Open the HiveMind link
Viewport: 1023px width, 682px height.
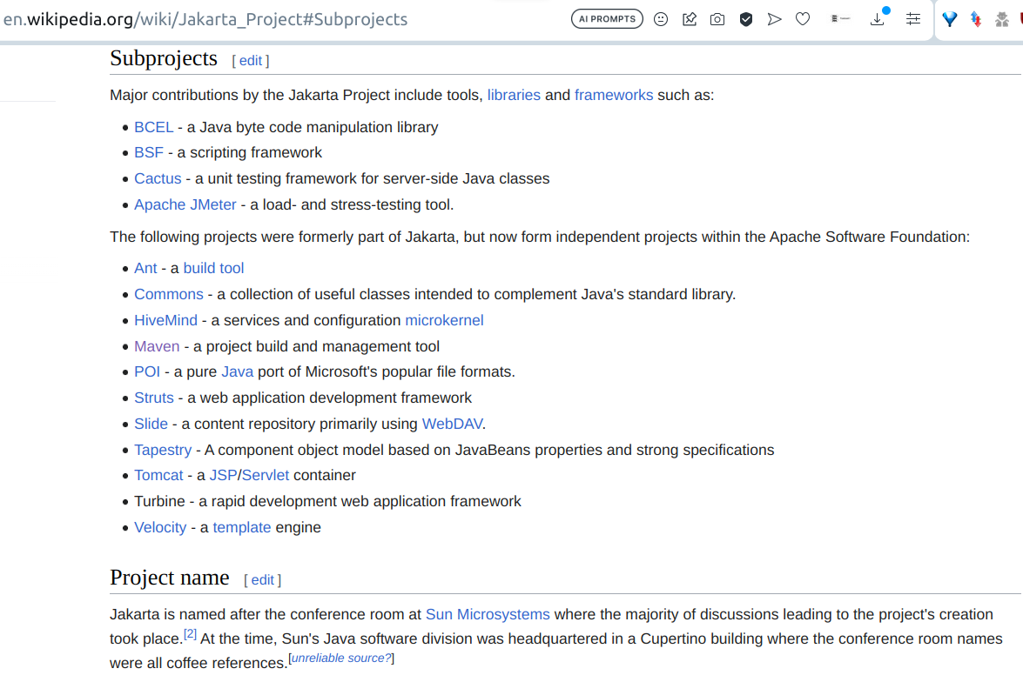(x=165, y=320)
